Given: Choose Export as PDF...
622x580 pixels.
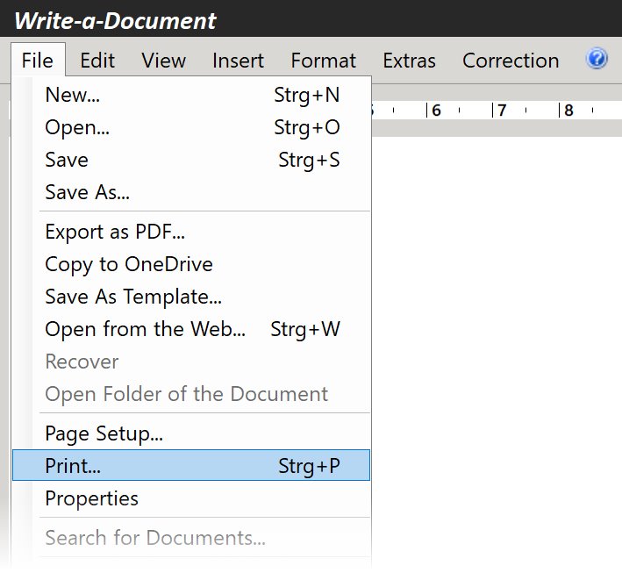Looking at the screenshot, I should click(x=191, y=232).
